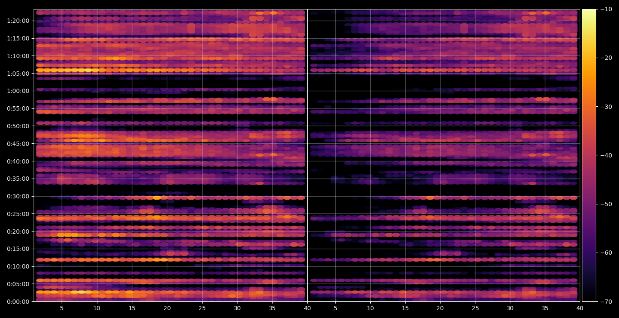The width and height of the screenshot is (619, 318).
Task: Click the −50 colorbar tick label
Action: tap(606, 204)
